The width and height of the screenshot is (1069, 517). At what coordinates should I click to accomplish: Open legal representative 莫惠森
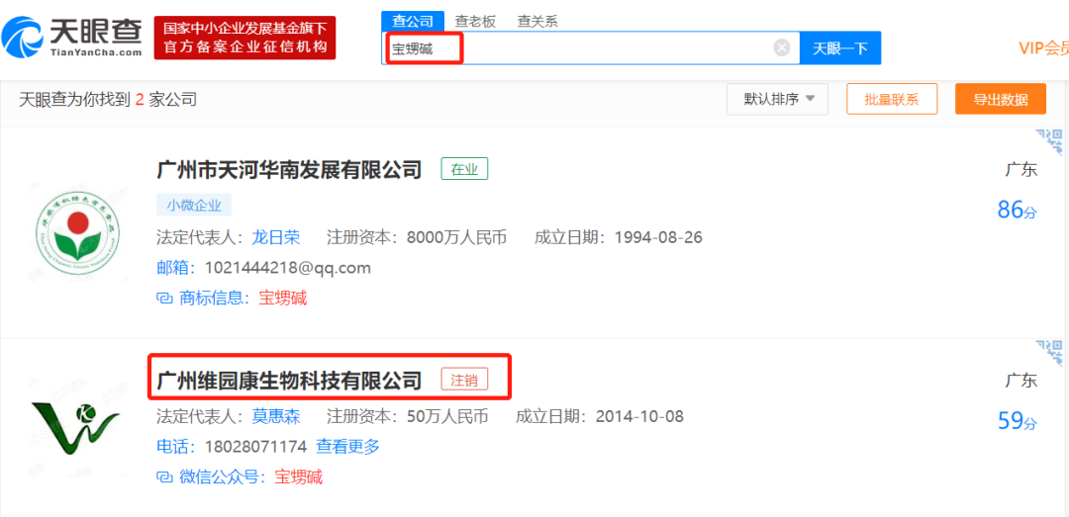[276, 416]
